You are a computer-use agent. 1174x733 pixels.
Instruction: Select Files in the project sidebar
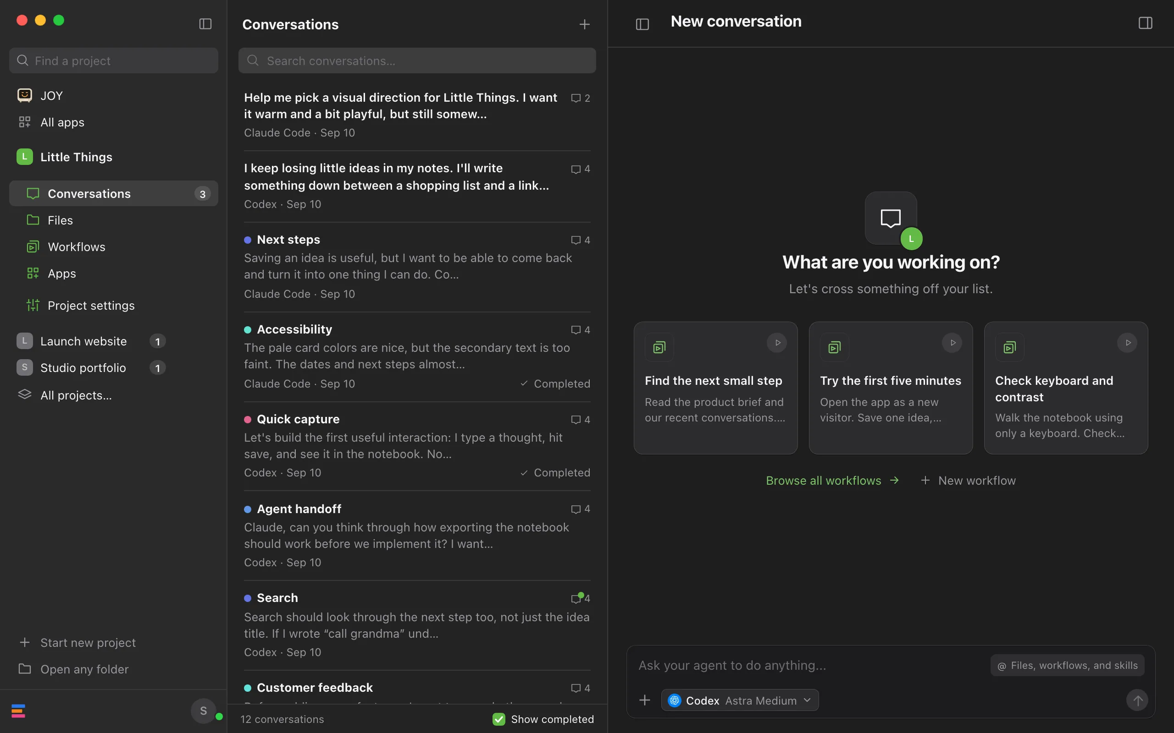[x=114, y=220]
